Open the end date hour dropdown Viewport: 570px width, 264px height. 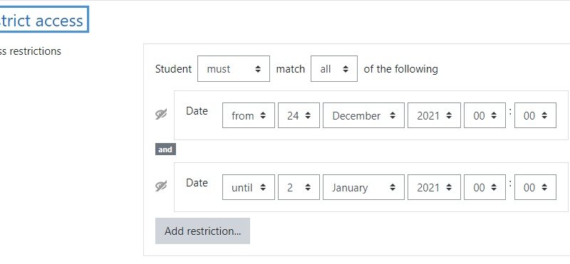[x=484, y=187]
